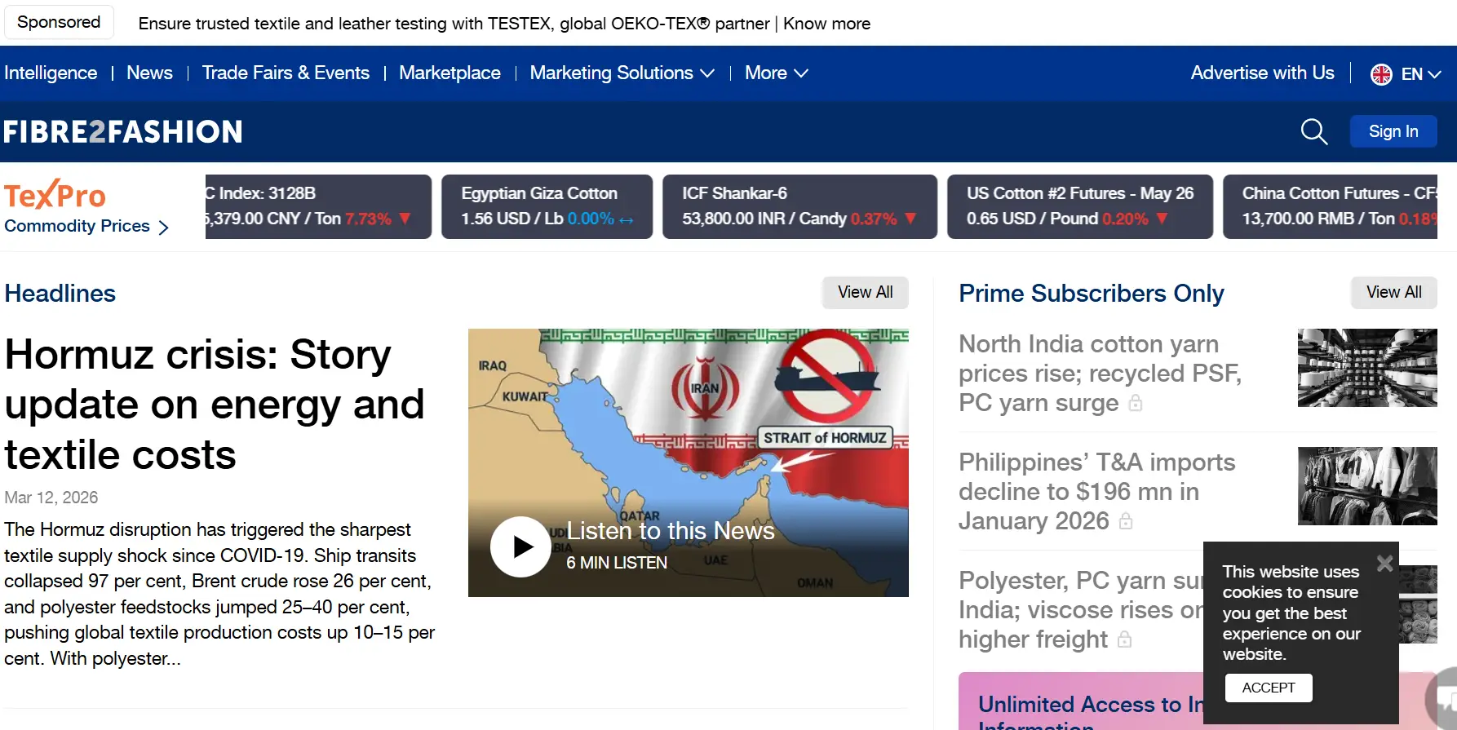1457x730 pixels.
Task: Click Advertise with Us link
Action: (x=1262, y=73)
